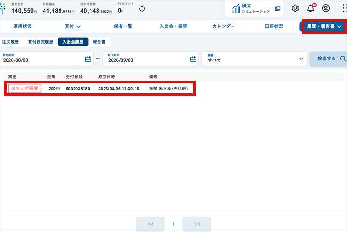347x232 pixels.
Task: Click スワップ振替 label in row
Action: 25,89
